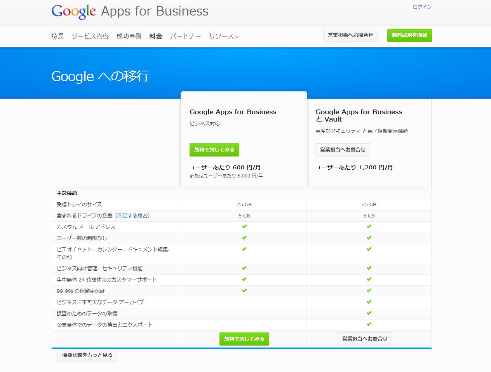Click the Google Apps for Business plan title
491x372 pixels.
pyautogui.click(x=233, y=112)
